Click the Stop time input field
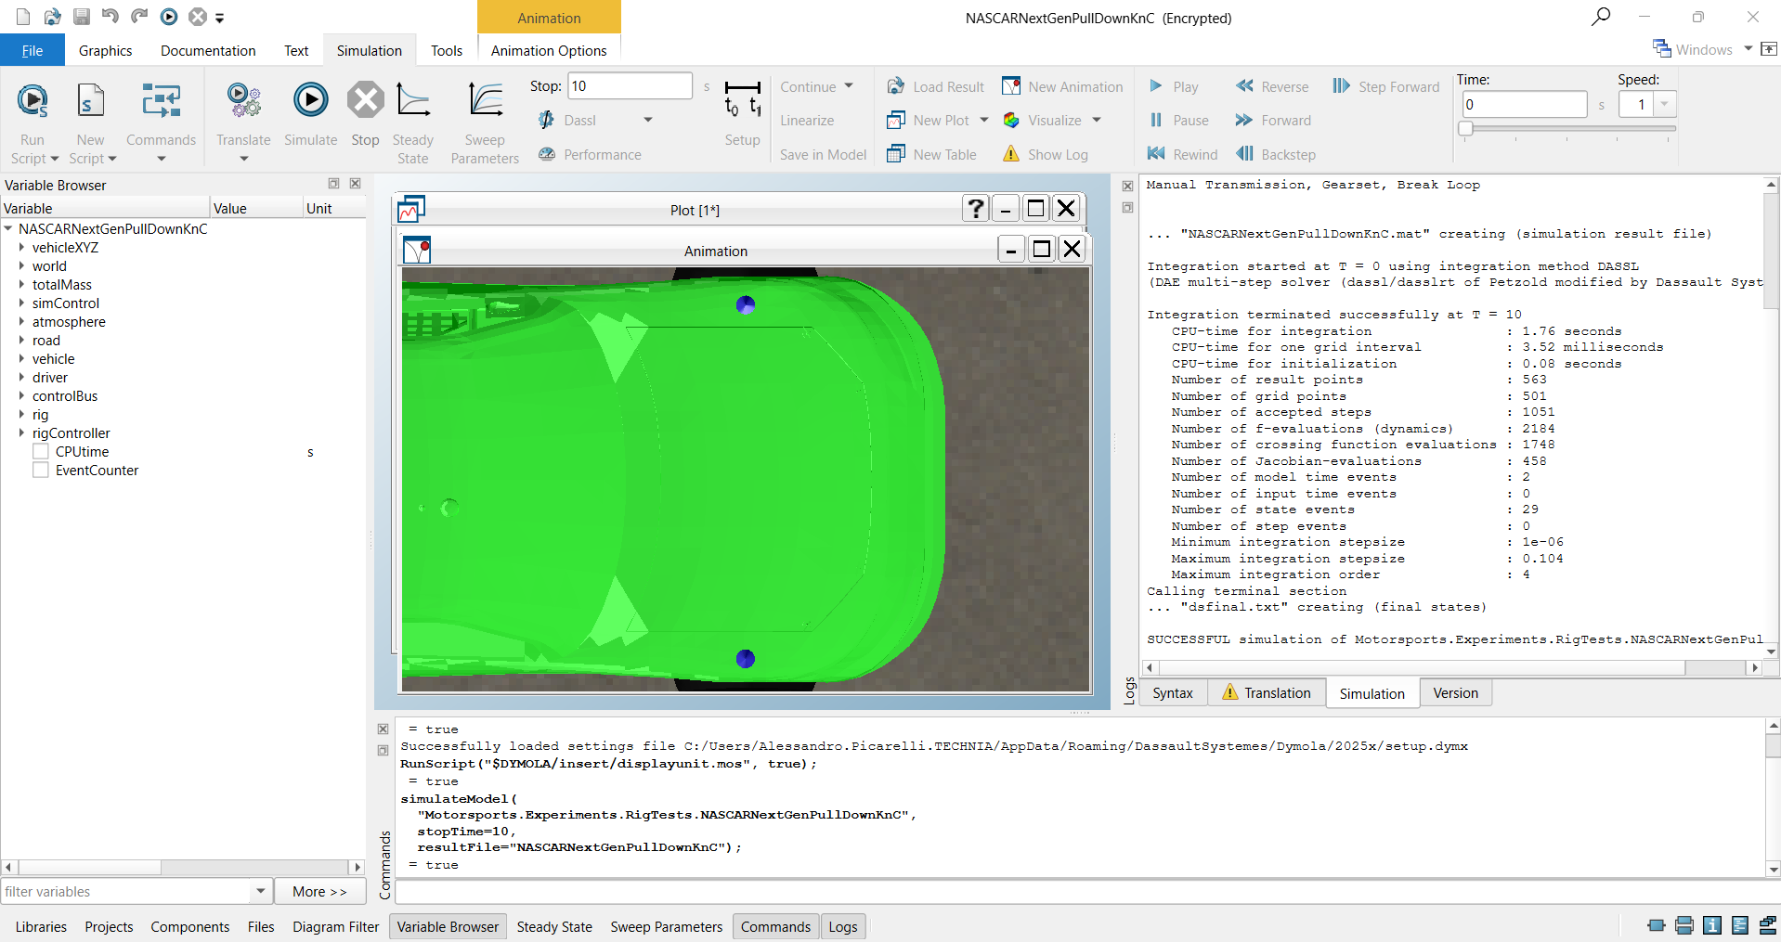The height and width of the screenshot is (942, 1781). pyautogui.click(x=630, y=86)
